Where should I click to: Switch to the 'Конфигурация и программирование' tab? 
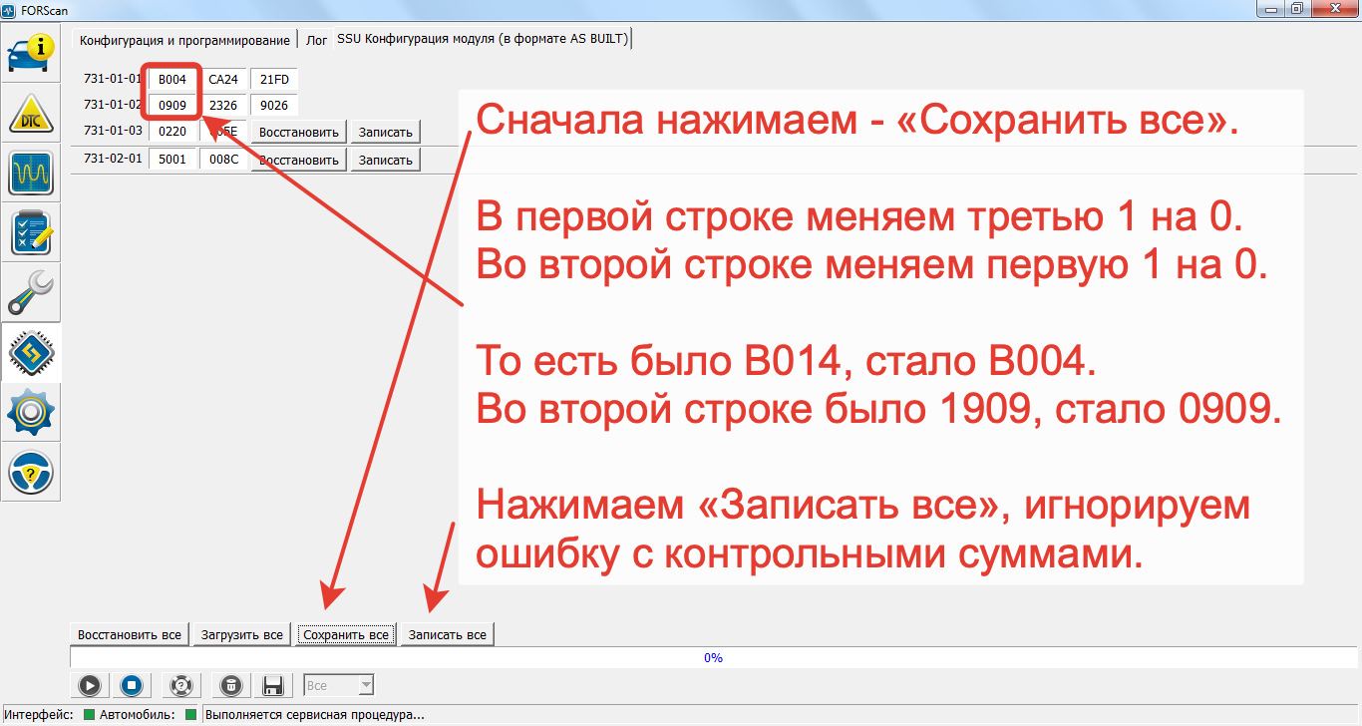point(184,40)
